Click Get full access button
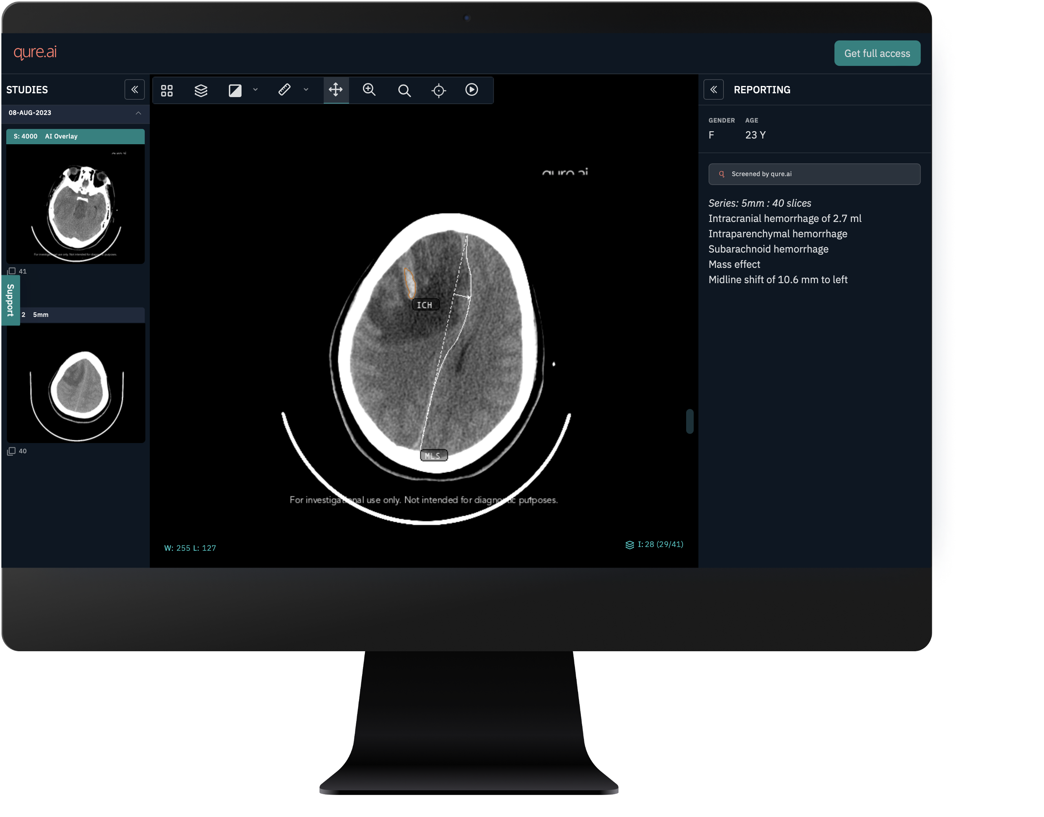 [x=877, y=53]
